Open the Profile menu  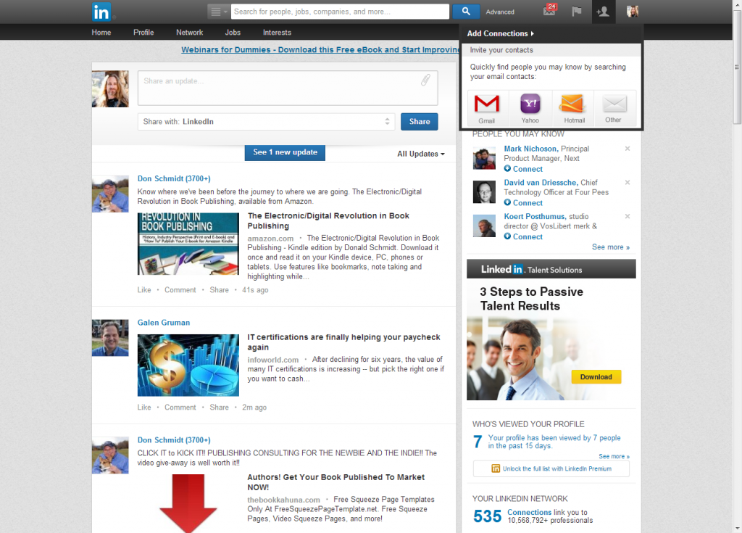[143, 32]
